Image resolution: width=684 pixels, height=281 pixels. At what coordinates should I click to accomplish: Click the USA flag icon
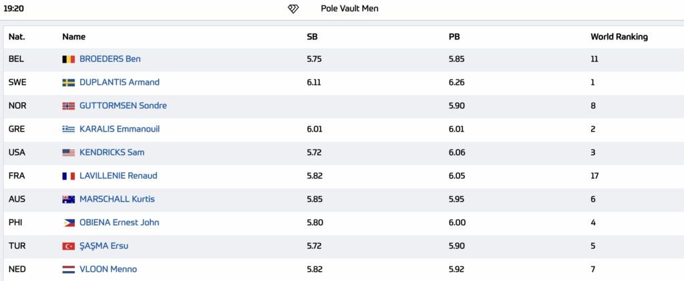click(68, 152)
